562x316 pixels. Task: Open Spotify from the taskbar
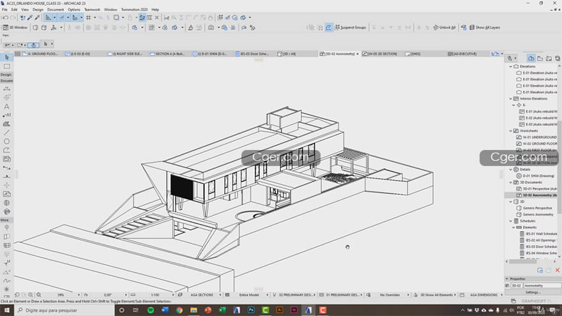(151, 310)
